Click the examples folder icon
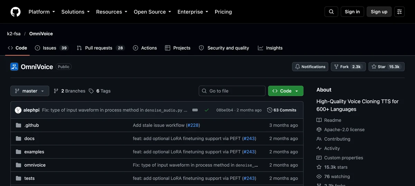Screen dimensions: 415x186 pyautogui.click(x=18, y=152)
